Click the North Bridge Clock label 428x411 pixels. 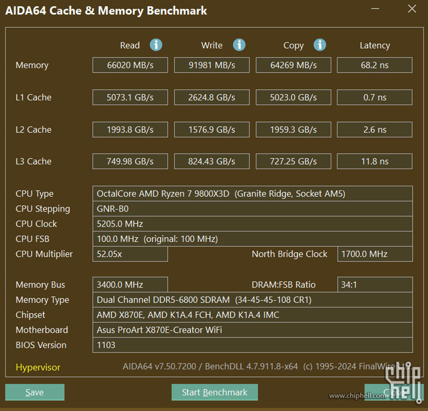click(289, 254)
